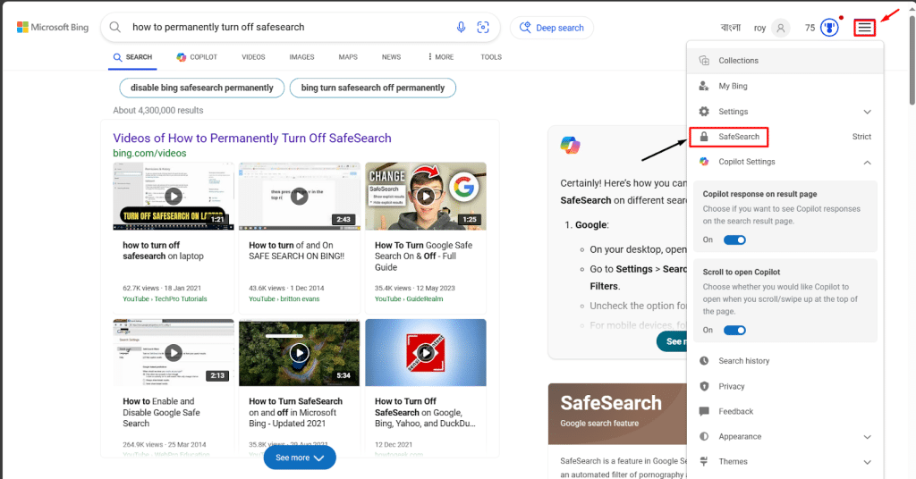Collapse the Copilot Settings chevron
Image resolution: width=916 pixels, height=479 pixels.
click(x=868, y=162)
